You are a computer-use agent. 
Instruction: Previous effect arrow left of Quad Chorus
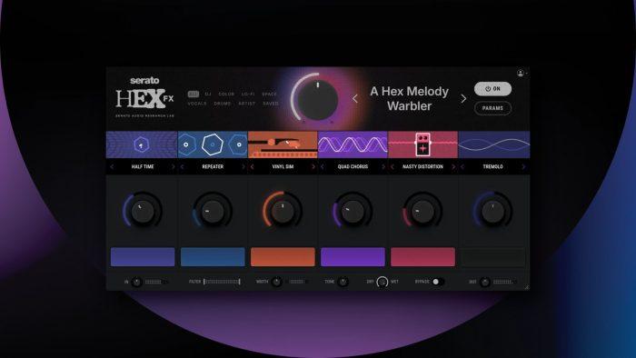coord(323,166)
